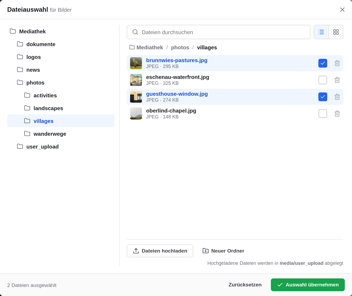Select villages subfolder in tree
The height and width of the screenshot is (296, 352).
[x=61, y=121]
